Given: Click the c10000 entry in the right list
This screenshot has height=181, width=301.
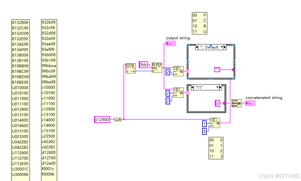Looking at the screenshot, I should 48,87.
